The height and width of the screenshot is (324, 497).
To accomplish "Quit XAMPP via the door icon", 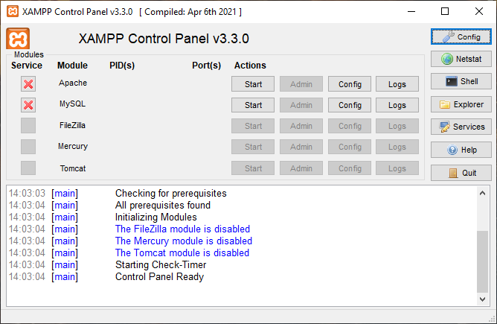I will point(461,173).
